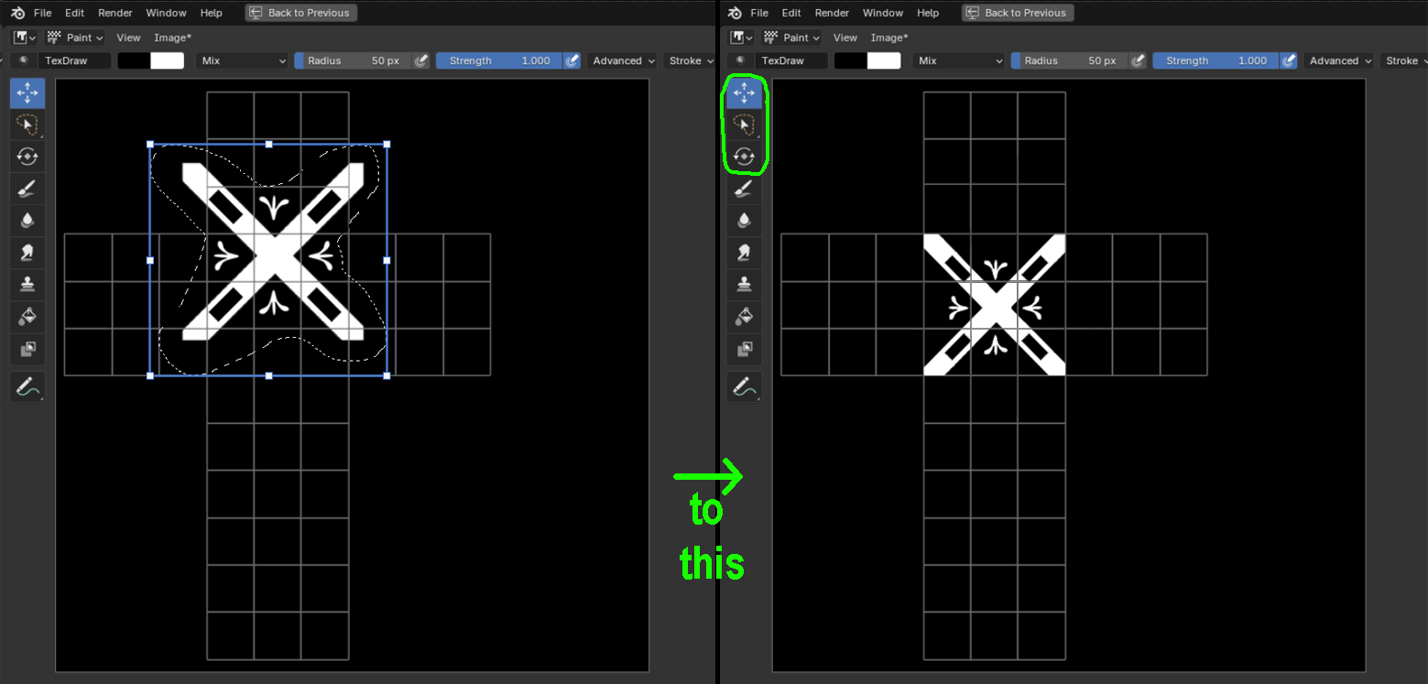Click Back to Previous in right window

pos(1018,13)
